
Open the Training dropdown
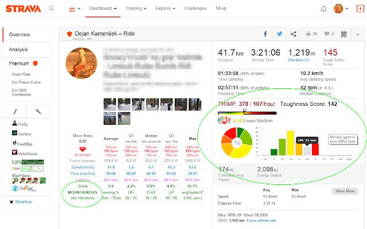pos(136,9)
